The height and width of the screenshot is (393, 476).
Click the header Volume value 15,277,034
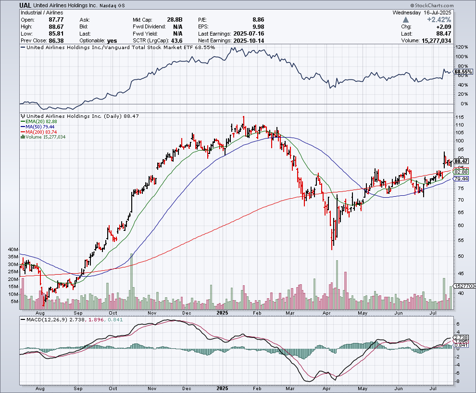(x=436, y=41)
